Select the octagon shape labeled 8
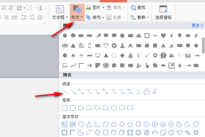 [155, 124]
